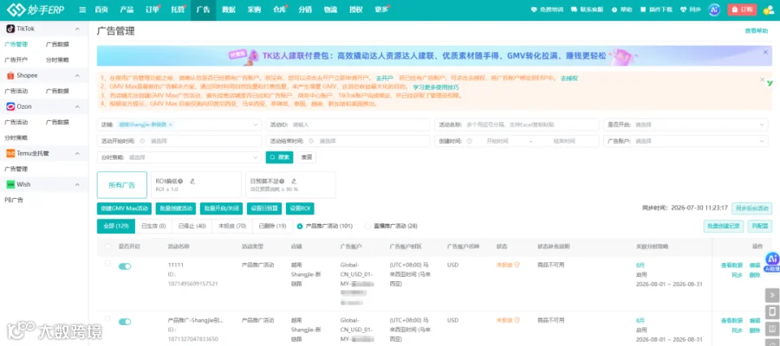
Task: Toggle the switch for 产品推广-Shangjie campaign
Action: point(124,322)
